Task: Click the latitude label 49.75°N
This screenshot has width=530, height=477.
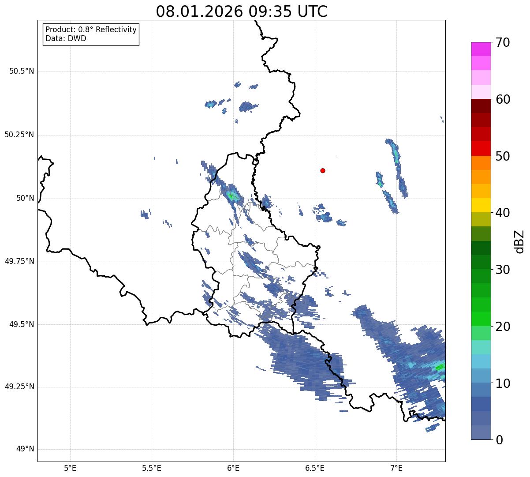Action: (19, 261)
